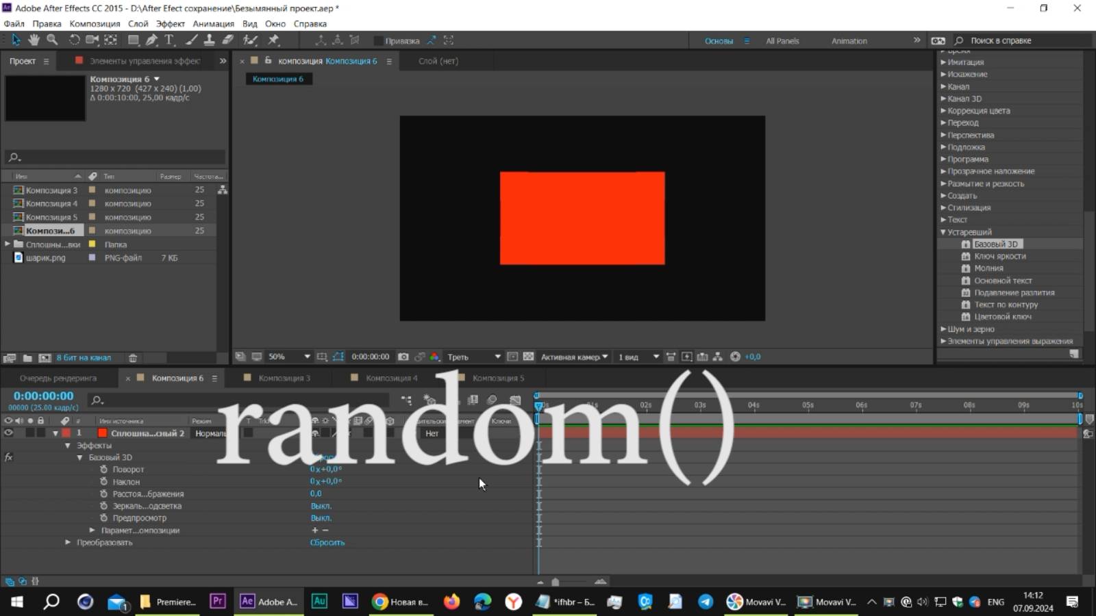
Task: Open the 50% magnification dropdown
Action: tap(289, 357)
